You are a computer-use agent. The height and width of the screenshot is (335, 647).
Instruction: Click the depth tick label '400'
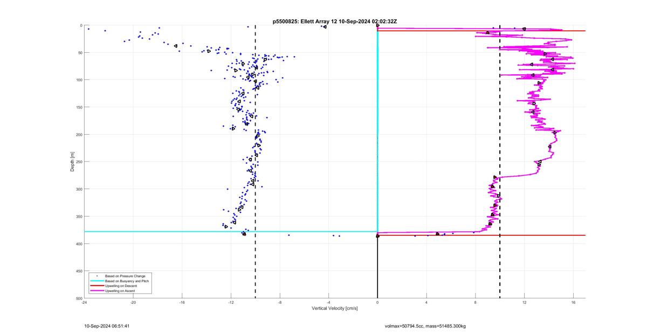click(x=79, y=243)
